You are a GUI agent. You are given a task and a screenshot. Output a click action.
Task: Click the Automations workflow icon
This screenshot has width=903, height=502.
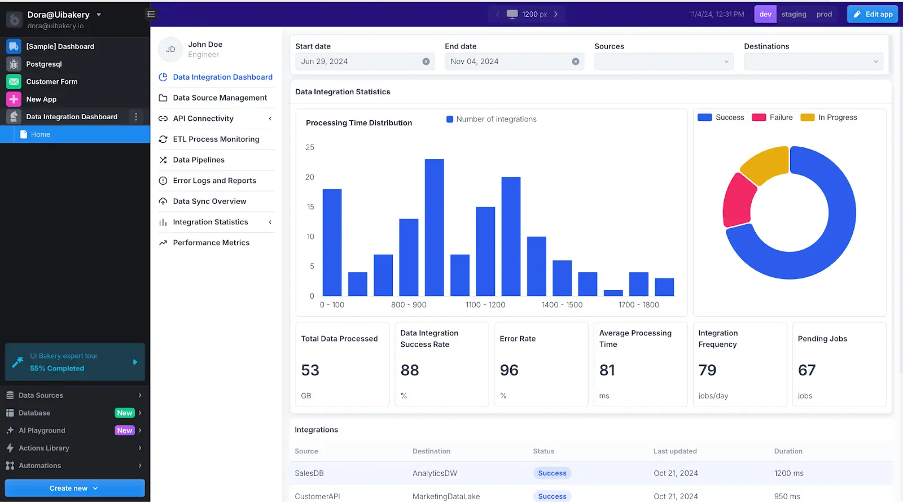pyautogui.click(x=10, y=465)
